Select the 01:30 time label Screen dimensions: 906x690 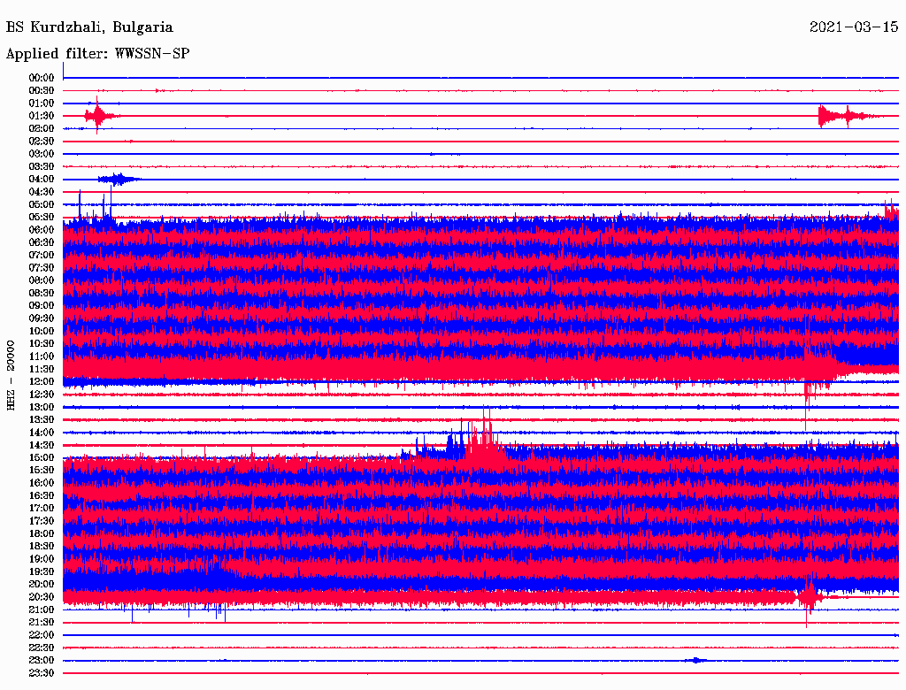[x=42, y=116]
